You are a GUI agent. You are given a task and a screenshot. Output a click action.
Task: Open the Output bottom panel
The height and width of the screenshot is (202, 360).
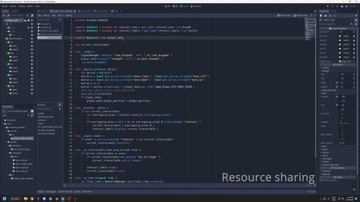[x=41, y=192]
